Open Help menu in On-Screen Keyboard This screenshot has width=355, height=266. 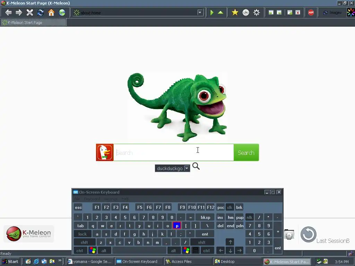[x=125, y=199]
